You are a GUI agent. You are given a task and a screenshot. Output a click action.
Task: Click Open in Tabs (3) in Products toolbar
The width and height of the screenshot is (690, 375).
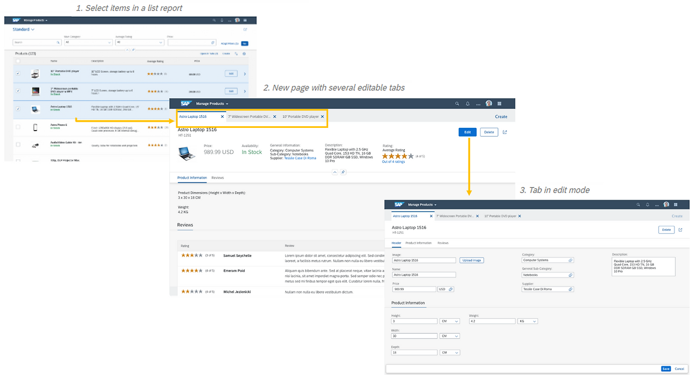tap(209, 53)
